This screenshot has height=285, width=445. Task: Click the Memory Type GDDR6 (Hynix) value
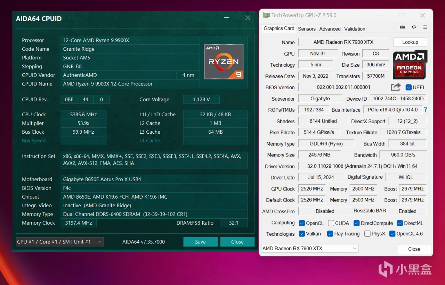pos(326,144)
